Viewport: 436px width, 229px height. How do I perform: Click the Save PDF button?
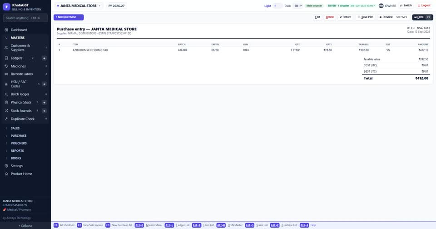(x=365, y=17)
